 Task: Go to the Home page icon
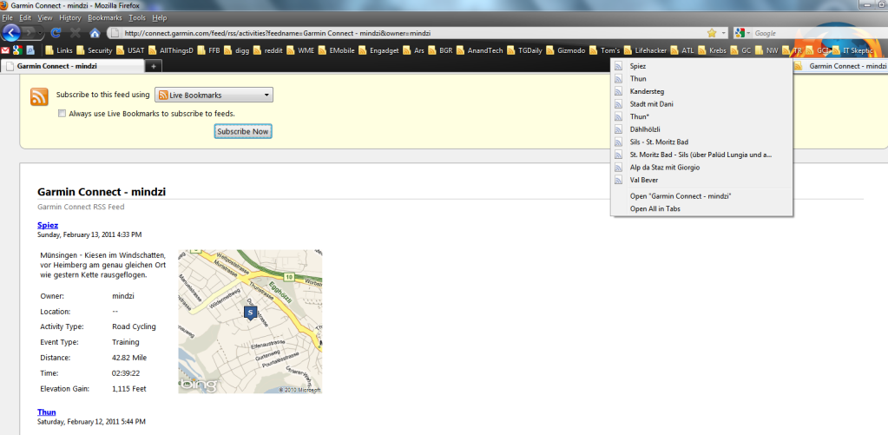tap(95, 33)
